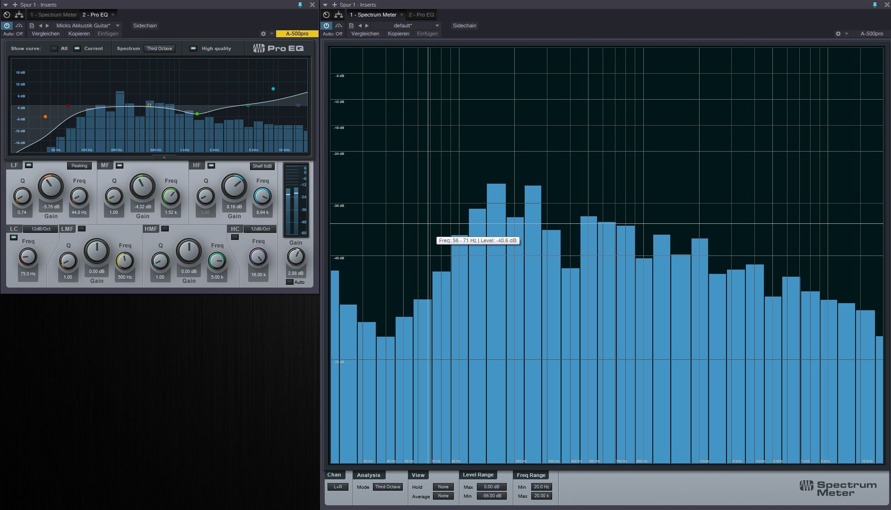Go to next preset in Pro EQ

coord(47,25)
